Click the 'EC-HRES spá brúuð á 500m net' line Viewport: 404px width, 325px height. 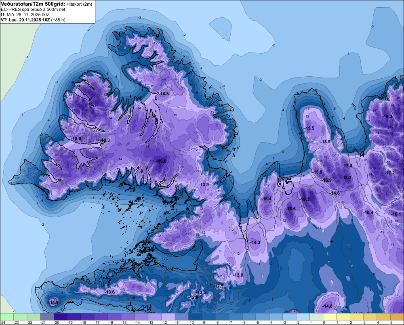pyautogui.click(x=33, y=10)
